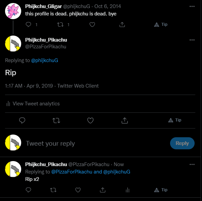
Task: View analytics icon on 'Rip x2' reply
Action: 127,190
